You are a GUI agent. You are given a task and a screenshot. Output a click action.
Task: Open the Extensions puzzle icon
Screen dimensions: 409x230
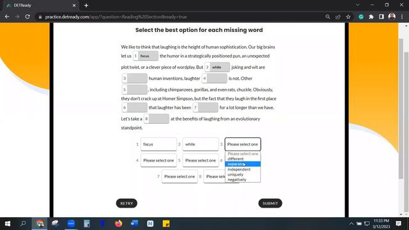click(x=371, y=17)
